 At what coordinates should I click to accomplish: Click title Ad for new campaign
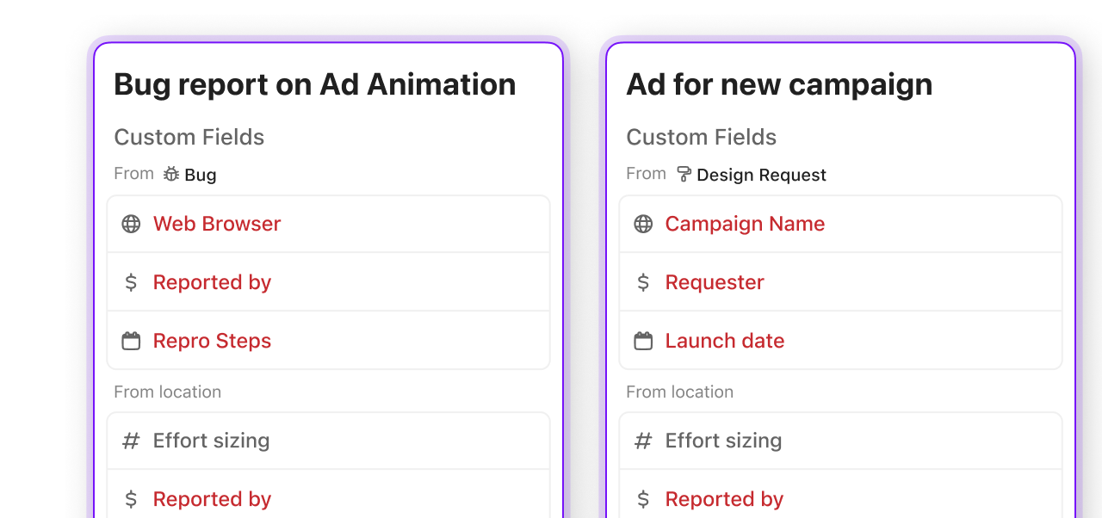point(779,84)
